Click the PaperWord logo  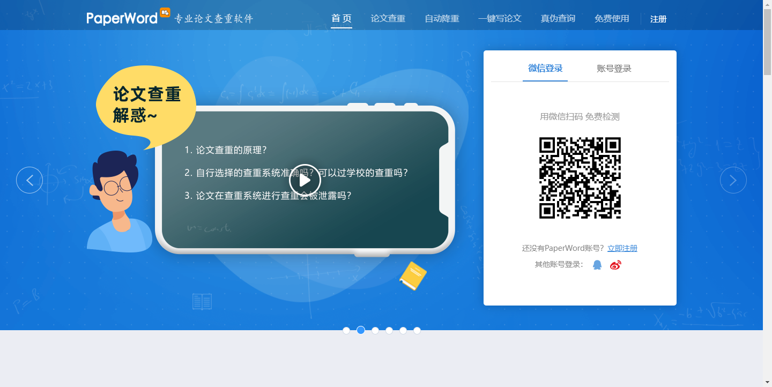[x=128, y=17]
